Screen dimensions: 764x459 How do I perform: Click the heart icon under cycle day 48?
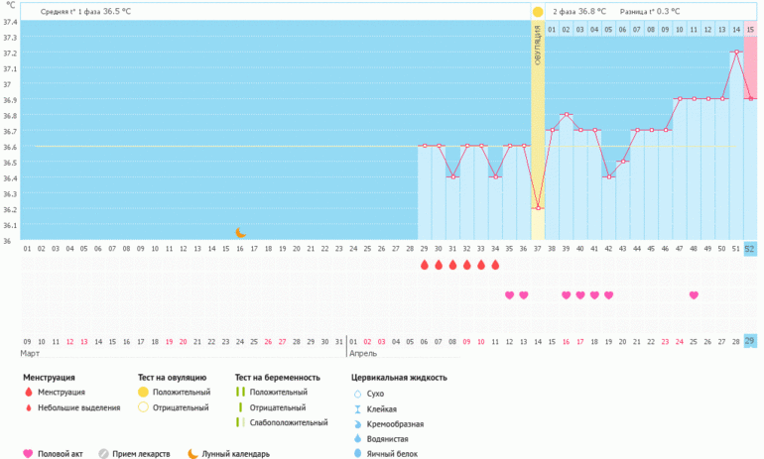pyautogui.click(x=694, y=295)
